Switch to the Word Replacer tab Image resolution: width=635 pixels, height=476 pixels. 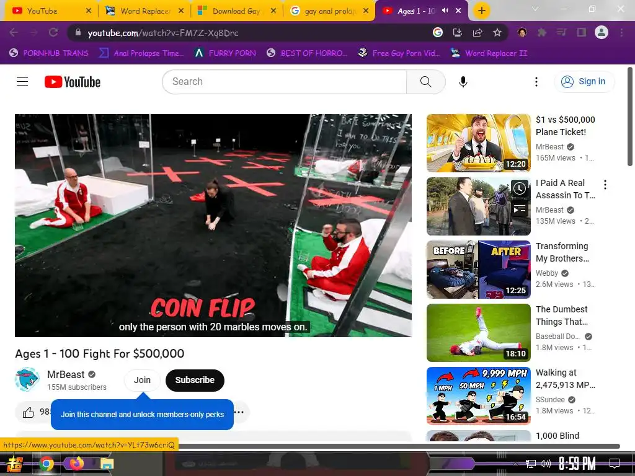[144, 11]
